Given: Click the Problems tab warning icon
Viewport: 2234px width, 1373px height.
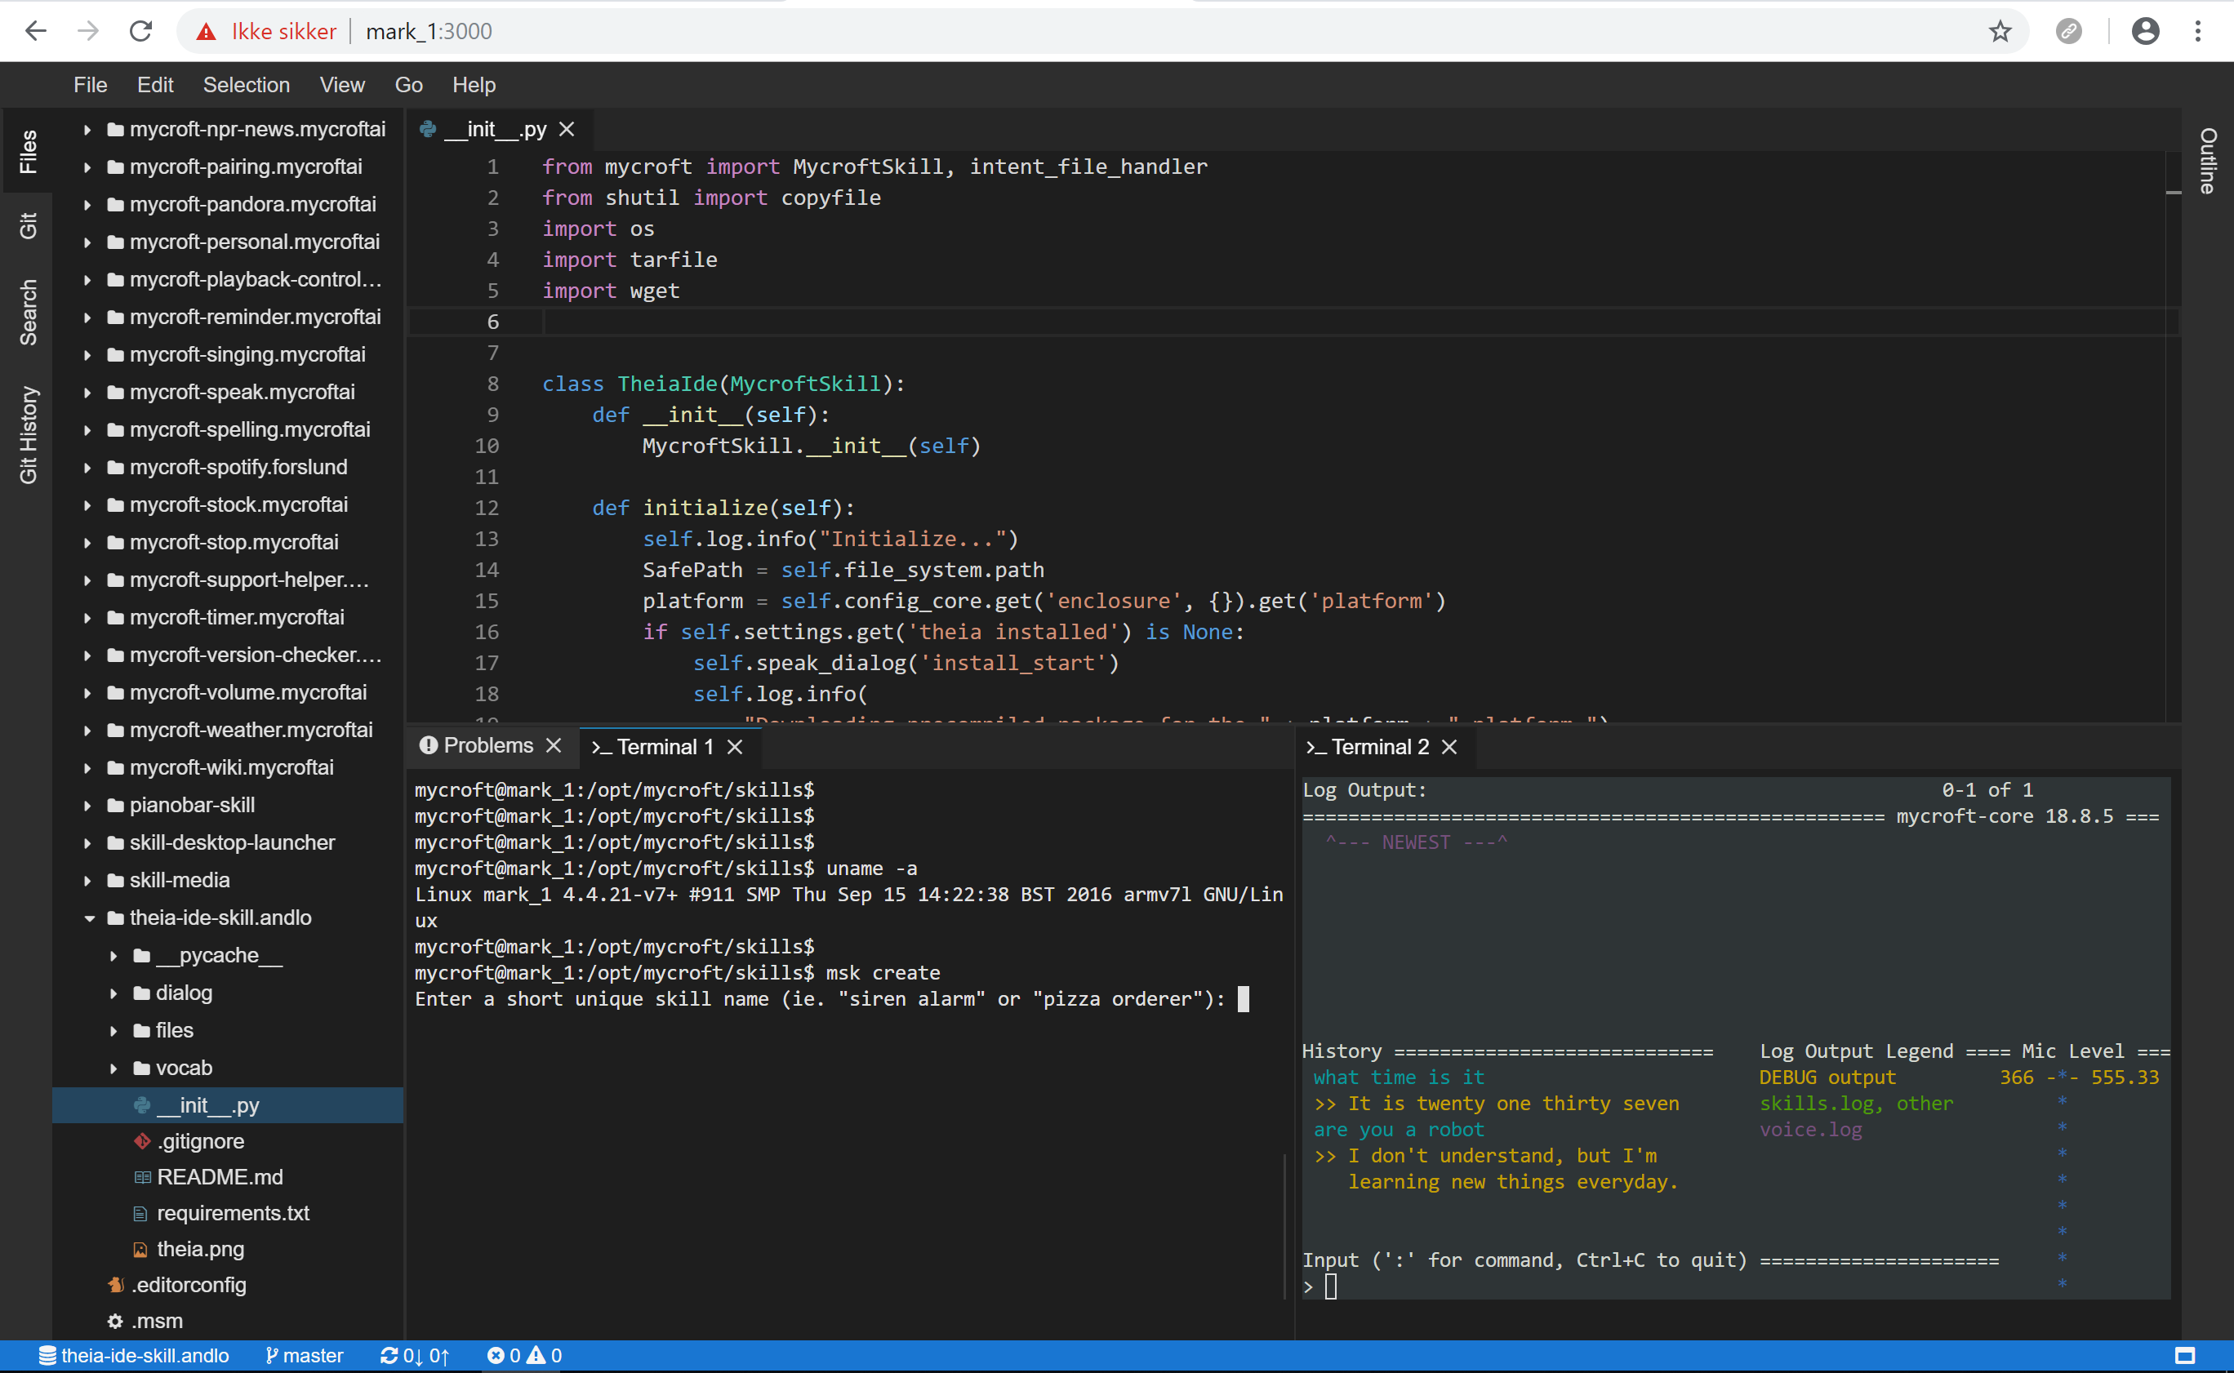Looking at the screenshot, I should point(429,745).
